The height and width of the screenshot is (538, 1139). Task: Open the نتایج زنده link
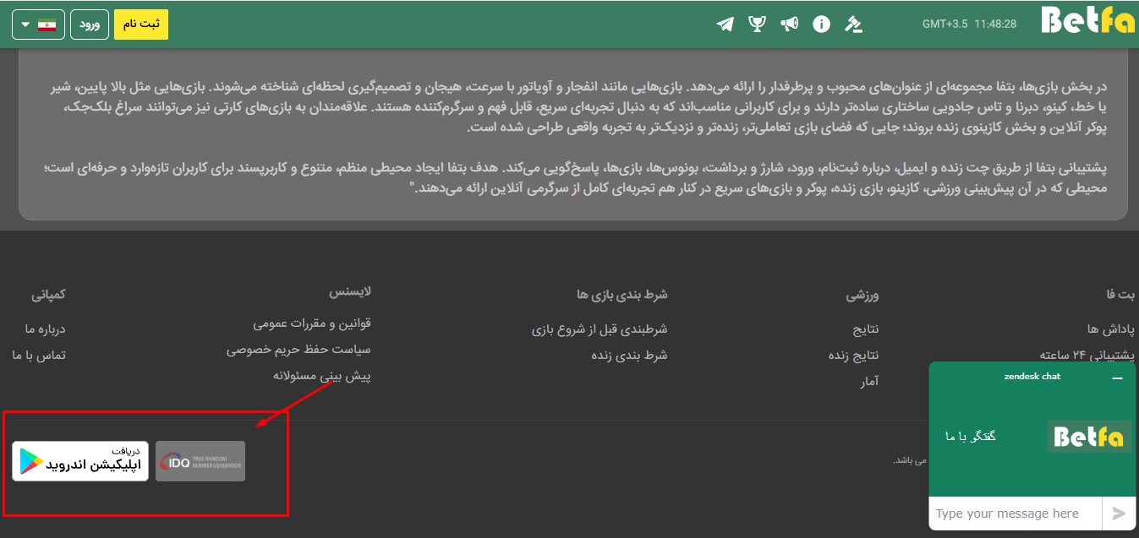[854, 355]
